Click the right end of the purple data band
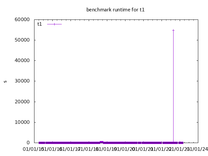 183,143
